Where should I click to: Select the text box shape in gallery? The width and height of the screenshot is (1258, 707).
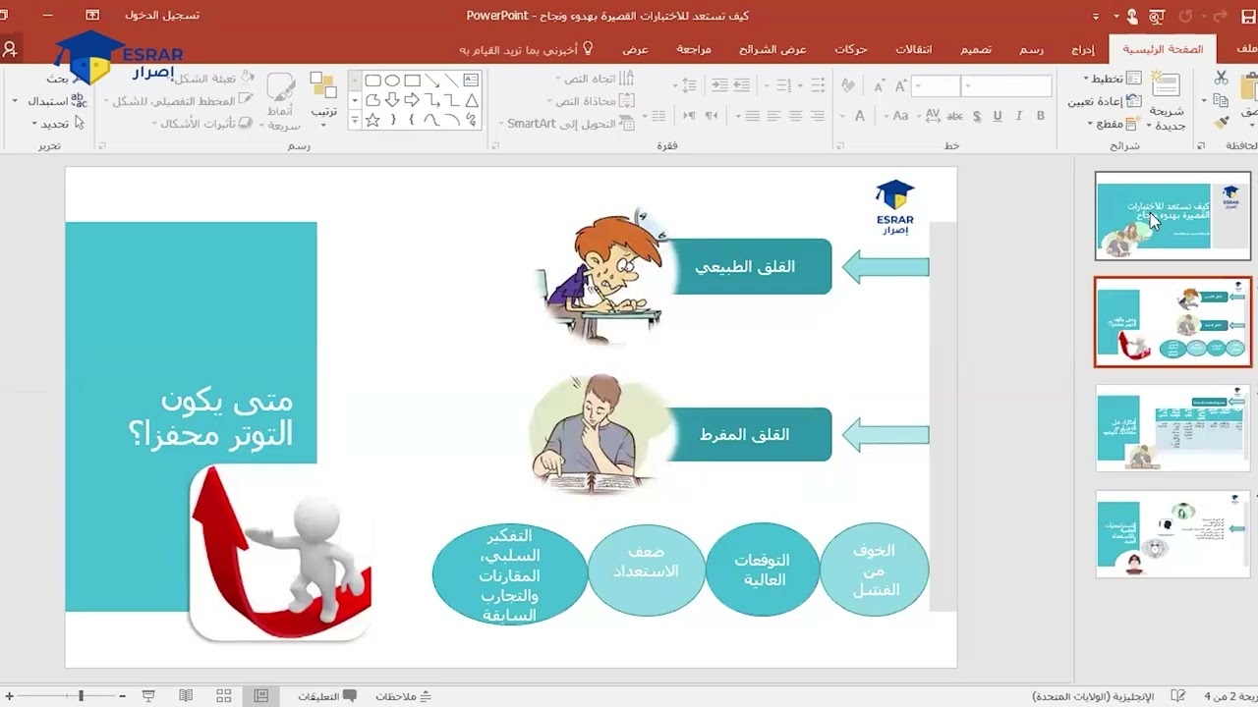[471, 80]
